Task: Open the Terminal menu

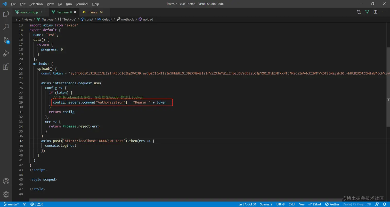Action: tap(82, 4)
